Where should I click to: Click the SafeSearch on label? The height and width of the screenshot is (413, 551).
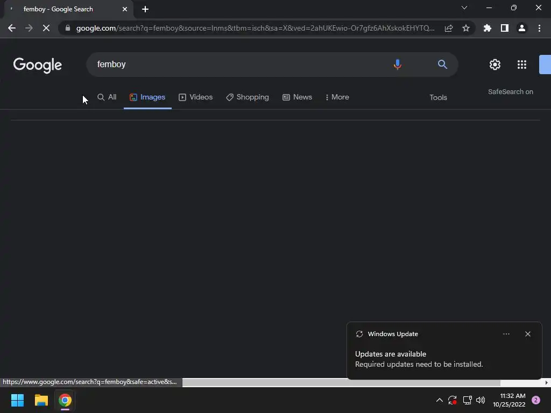click(x=510, y=91)
